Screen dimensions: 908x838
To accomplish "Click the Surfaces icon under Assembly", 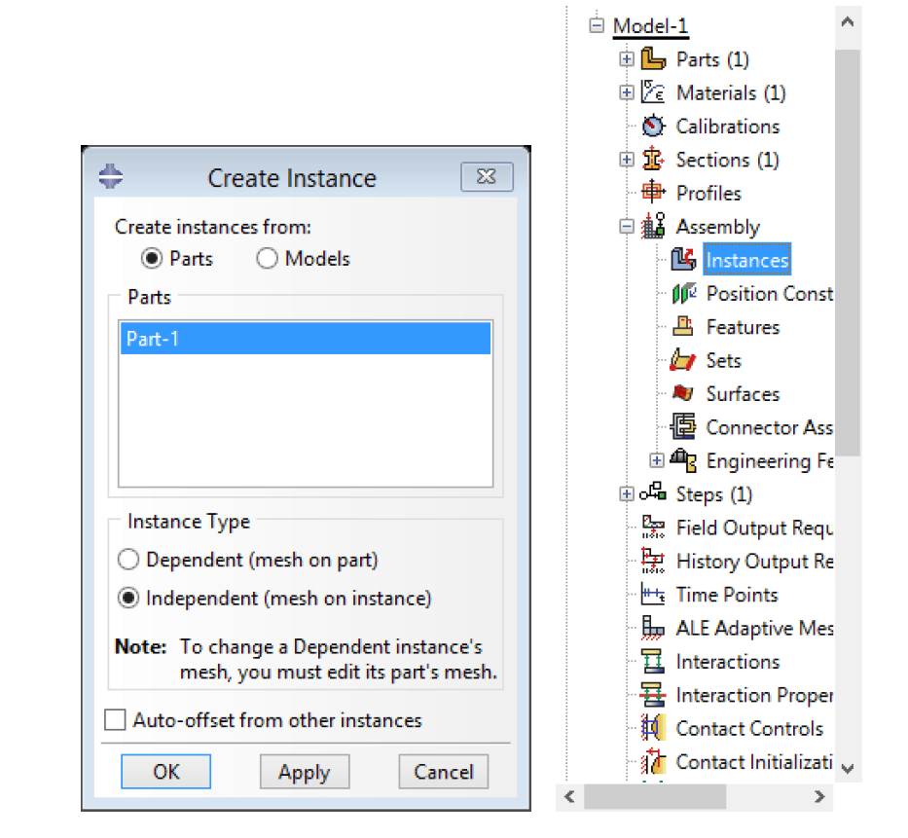I will 683,393.
